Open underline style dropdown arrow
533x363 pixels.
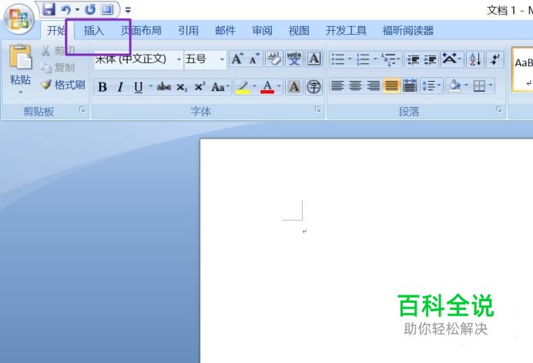click(x=150, y=87)
